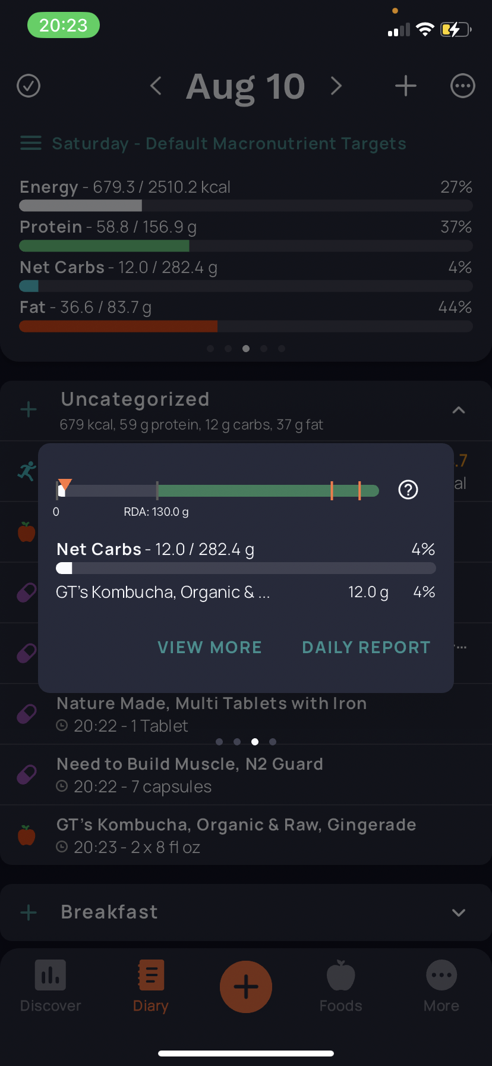
Task: Go to previous day arrow
Action: pyautogui.click(x=156, y=86)
